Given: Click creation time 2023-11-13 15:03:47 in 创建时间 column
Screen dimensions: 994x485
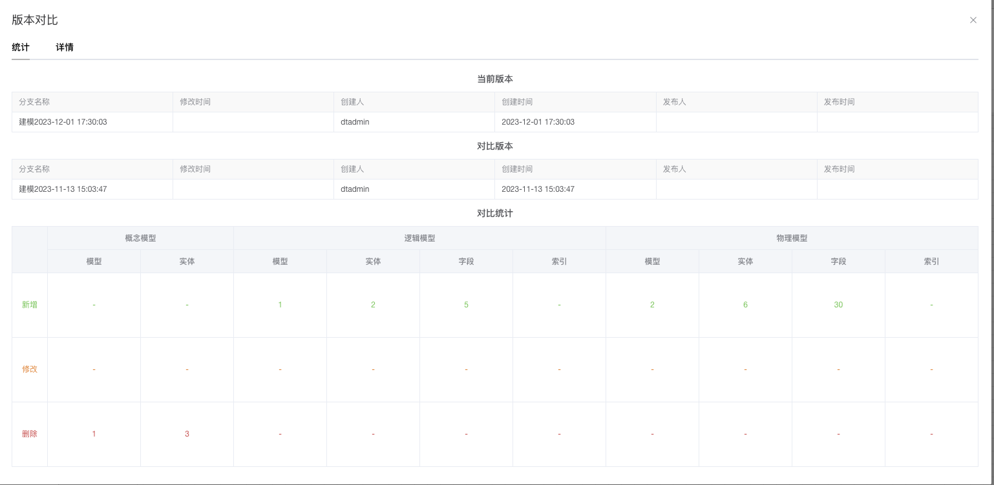Looking at the screenshot, I should click(538, 189).
